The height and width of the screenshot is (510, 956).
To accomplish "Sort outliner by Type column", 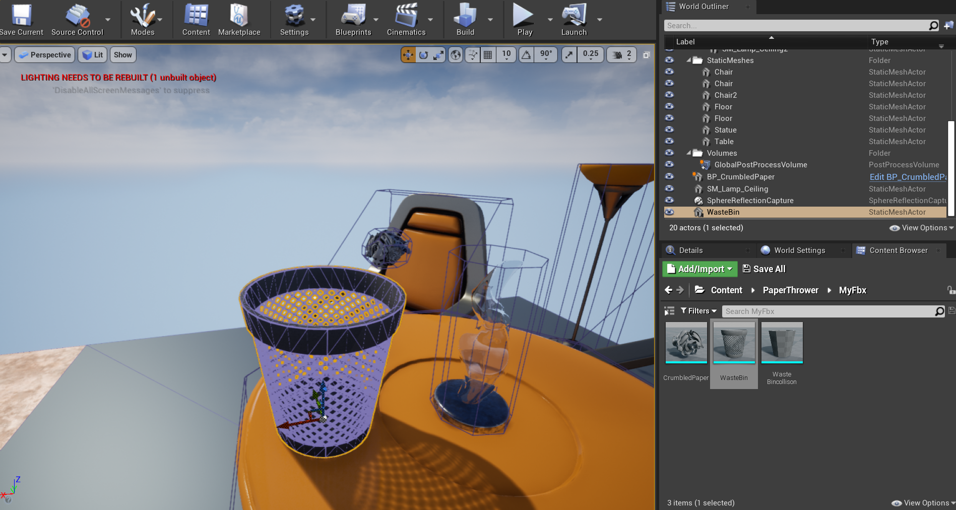I will pos(907,42).
